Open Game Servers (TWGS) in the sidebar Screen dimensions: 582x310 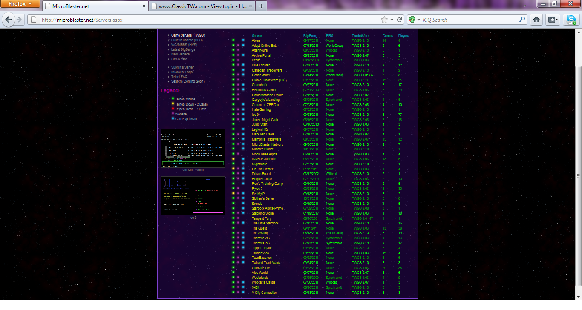[188, 35]
